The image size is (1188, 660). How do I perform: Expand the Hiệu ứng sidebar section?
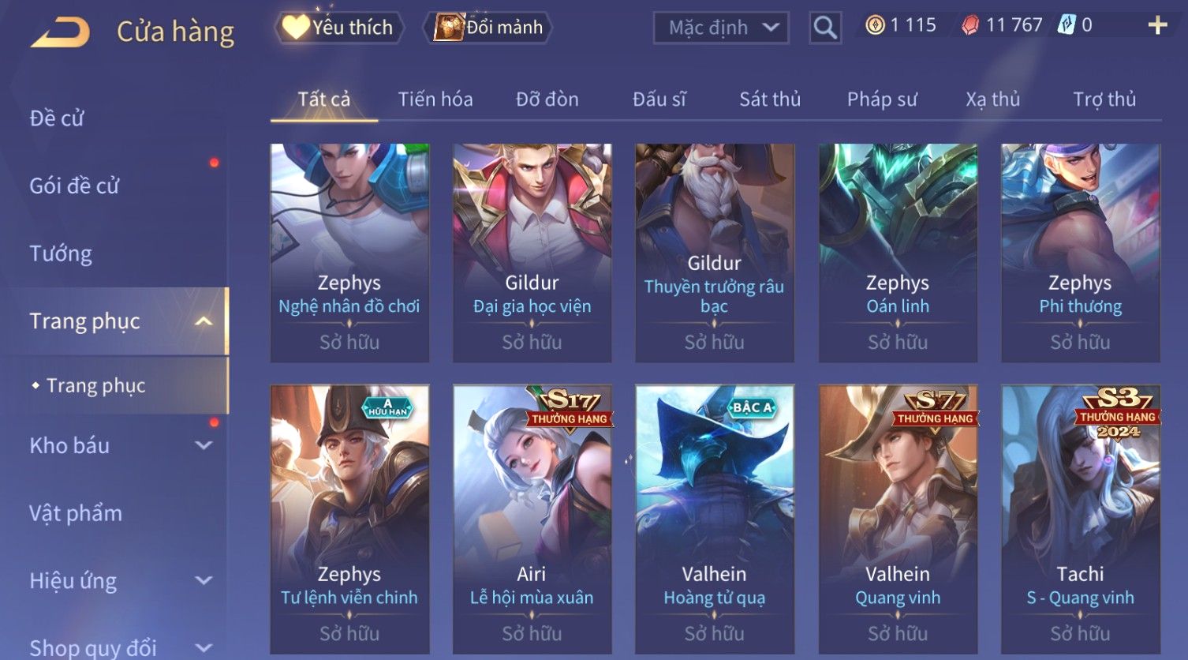pyautogui.click(x=204, y=581)
